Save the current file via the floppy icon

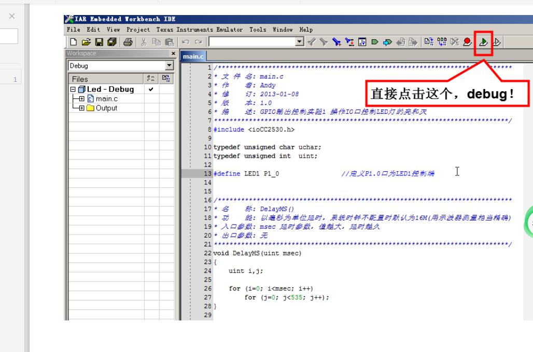pyautogui.click(x=99, y=42)
